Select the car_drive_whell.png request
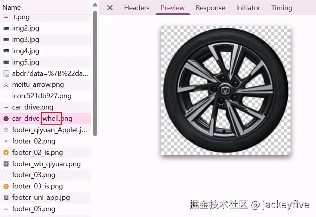The width and height of the screenshot is (316, 217). (45, 118)
